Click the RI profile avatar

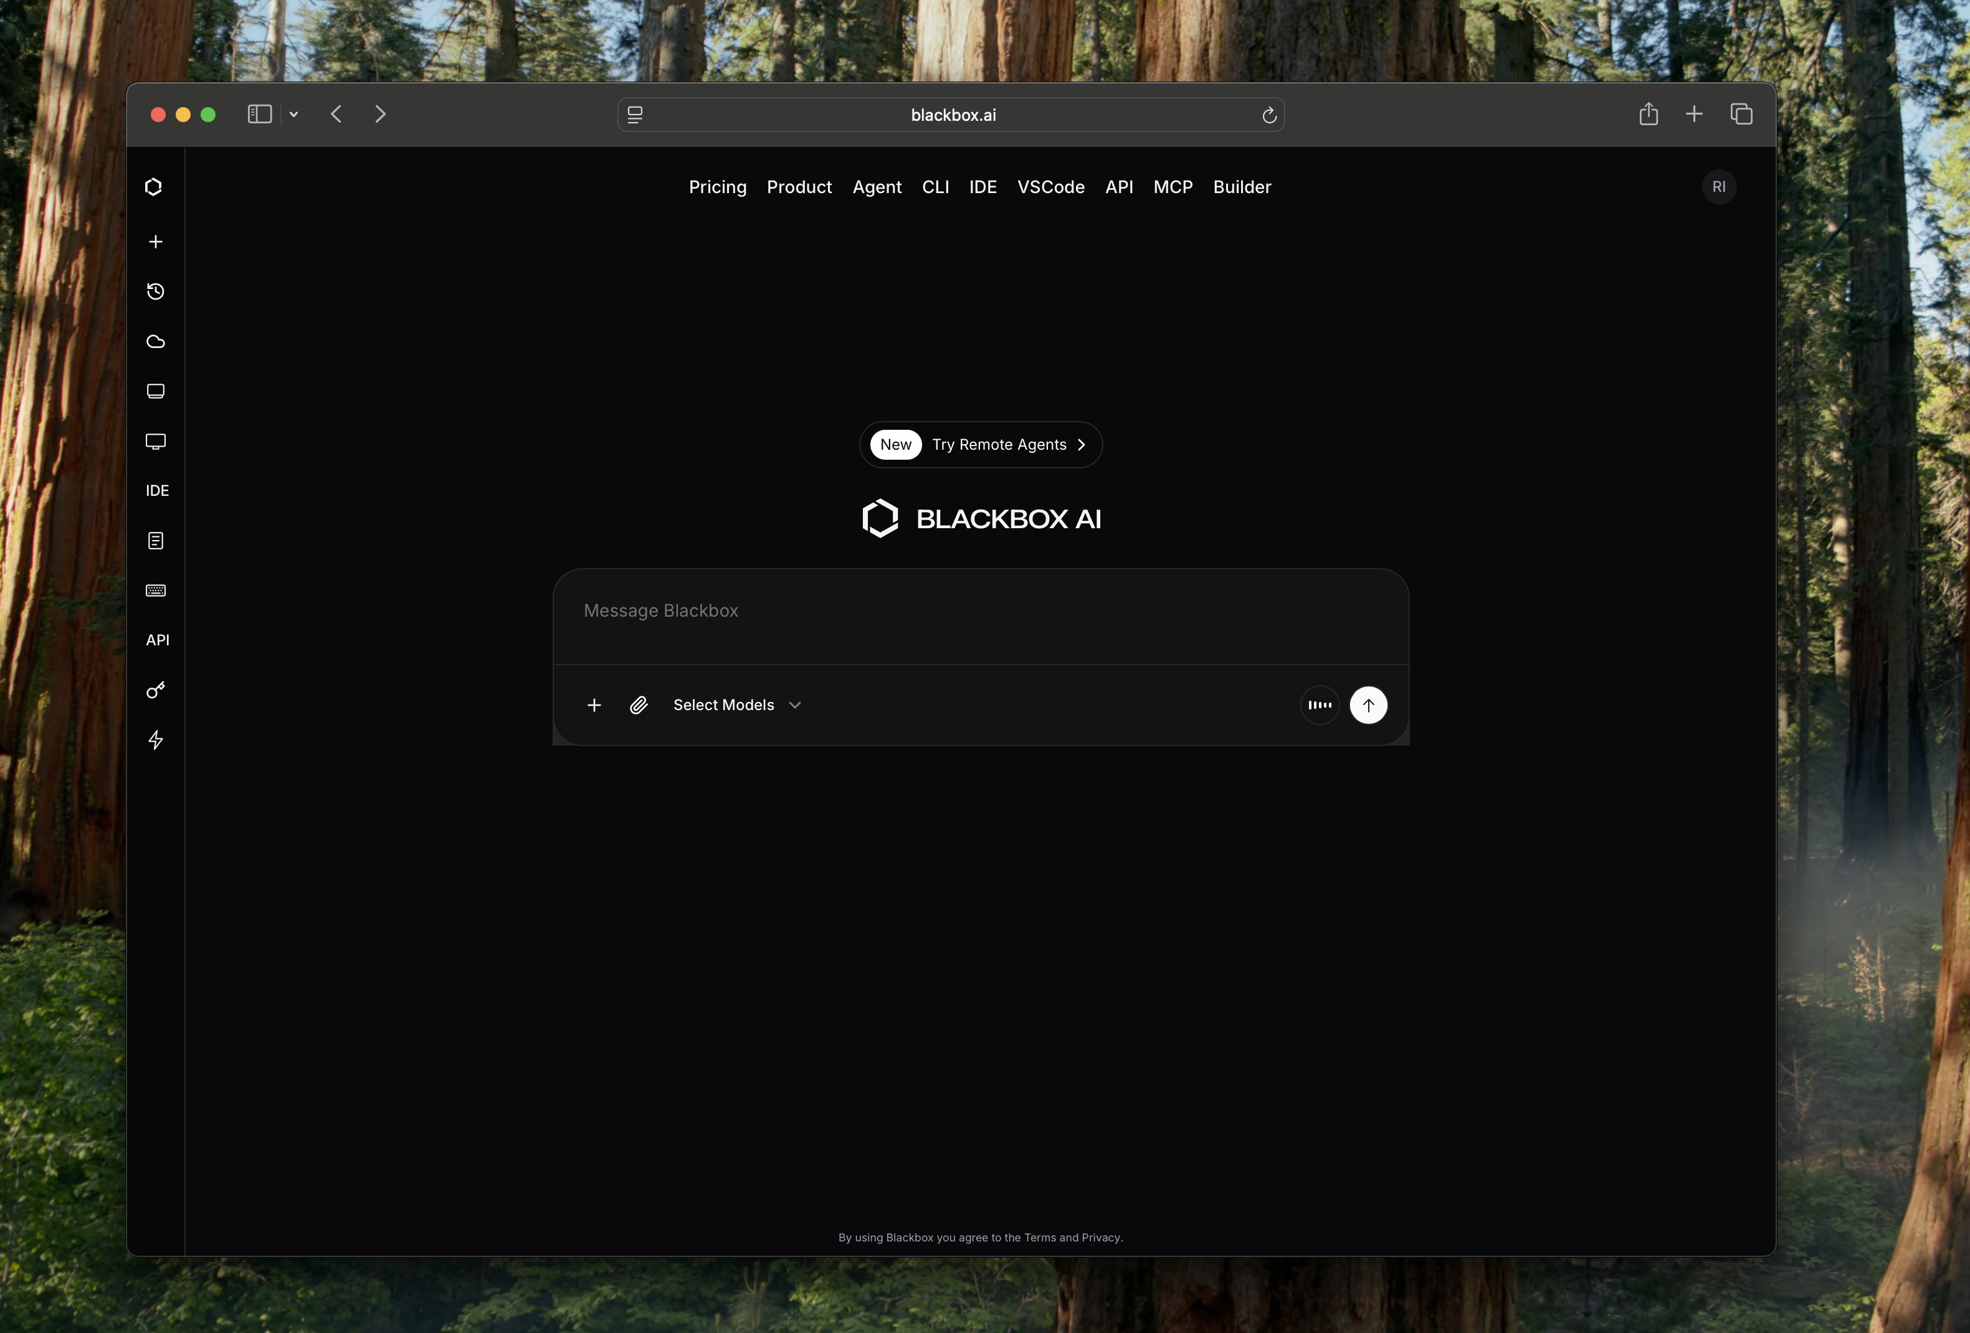click(1719, 186)
